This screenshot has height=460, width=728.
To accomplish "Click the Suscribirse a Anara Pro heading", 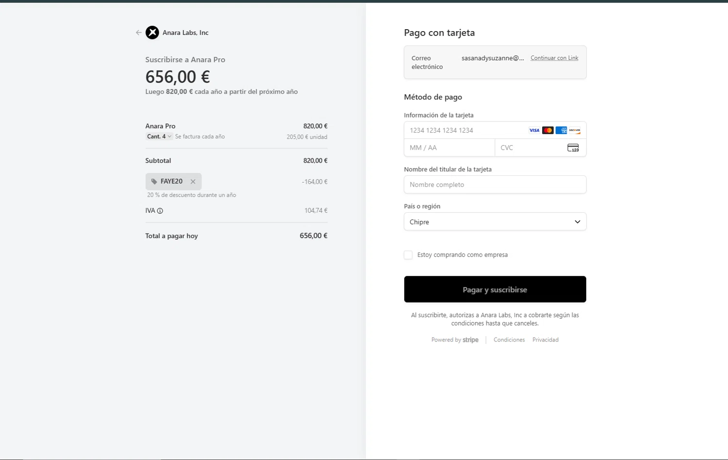I will [x=185, y=59].
